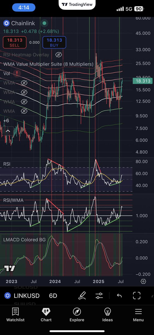Open chart settings hexagon icon
The height and width of the screenshot is (335, 154).
click(143, 281)
